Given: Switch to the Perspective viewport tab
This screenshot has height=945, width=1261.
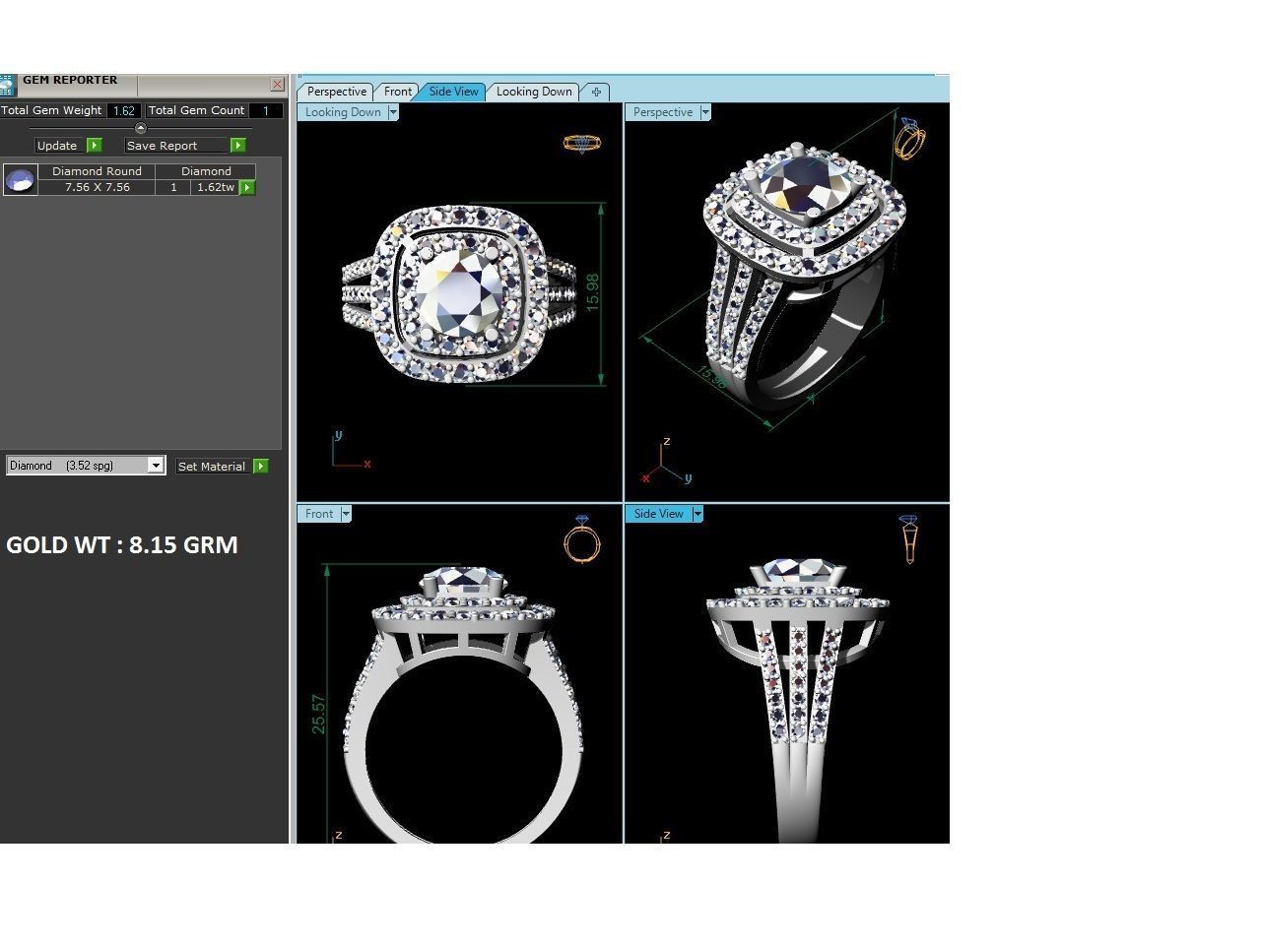Looking at the screenshot, I should pos(337,92).
